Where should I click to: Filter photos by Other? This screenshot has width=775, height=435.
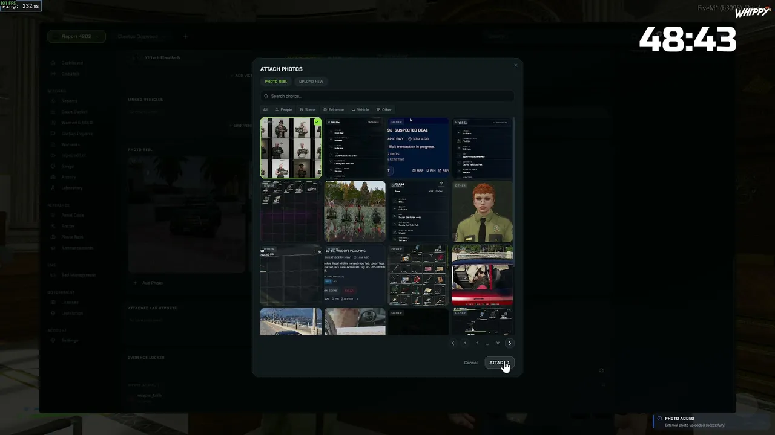(384, 109)
